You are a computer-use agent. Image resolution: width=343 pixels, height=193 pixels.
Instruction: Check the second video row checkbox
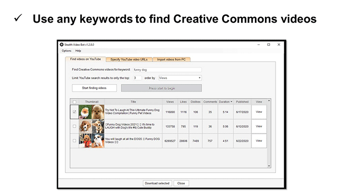(x=74, y=127)
